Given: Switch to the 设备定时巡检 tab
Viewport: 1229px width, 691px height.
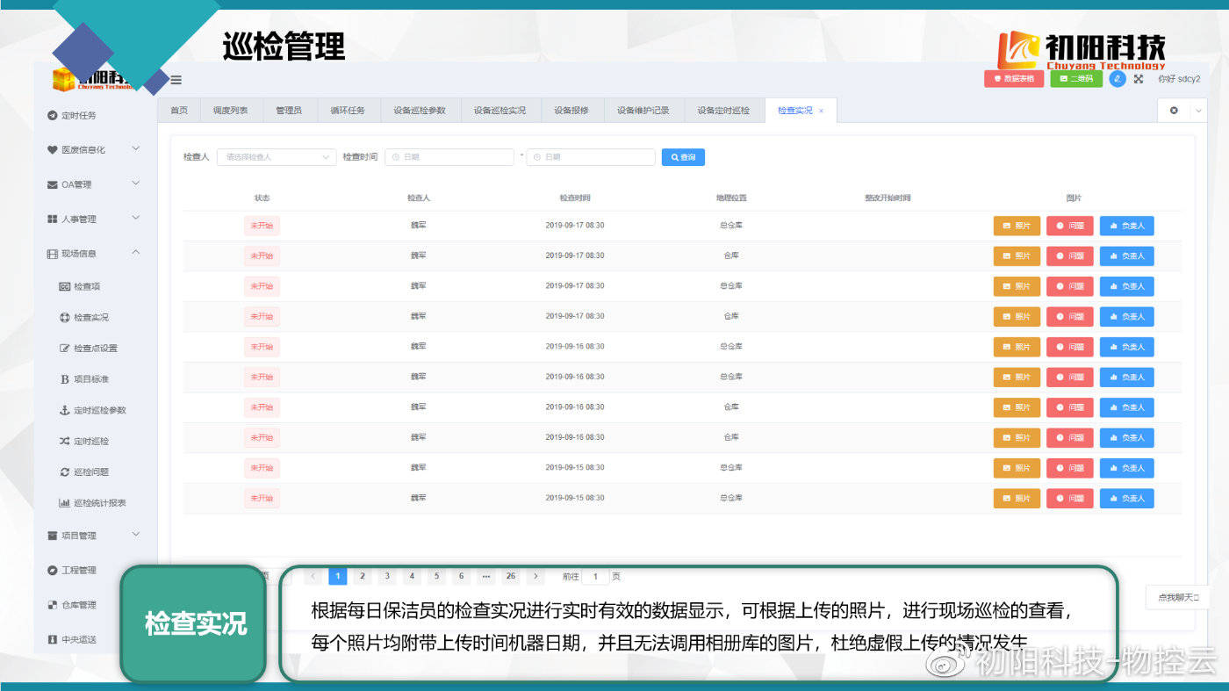Looking at the screenshot, I should click(x=724, y=111).
